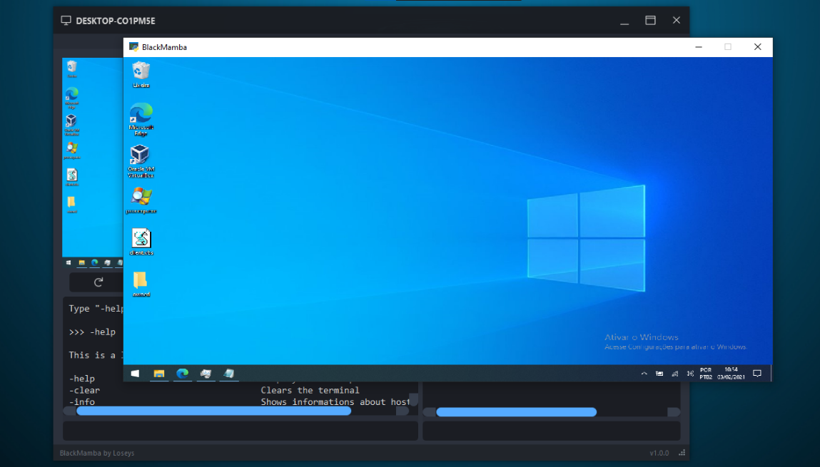Open Edge from the BlackMamba window taskbar
820x467 pixels.
(183, 374)
